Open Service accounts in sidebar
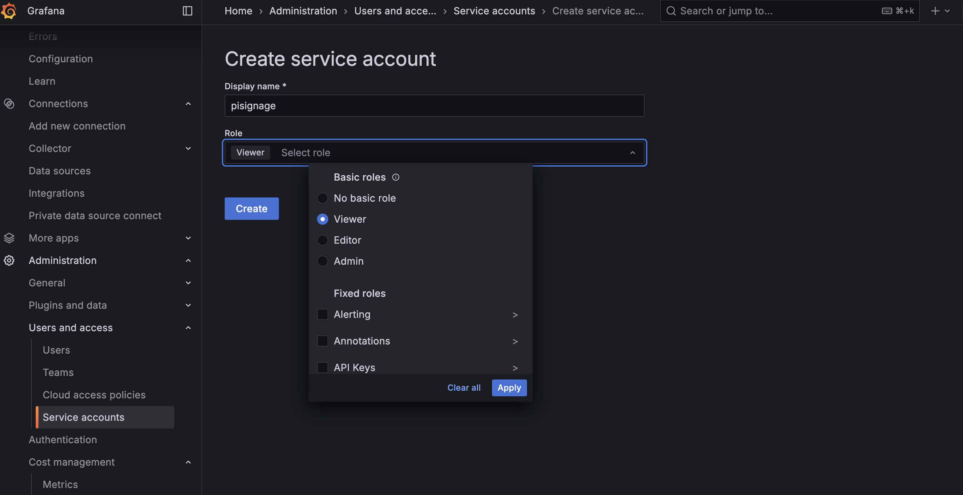The height and width of the screenshot is (495, 963). click(105, 417)
